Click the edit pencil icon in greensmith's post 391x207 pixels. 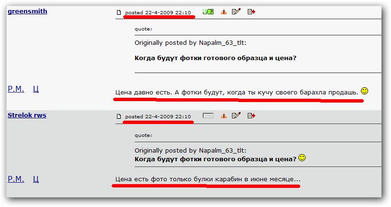click(236, 12)
